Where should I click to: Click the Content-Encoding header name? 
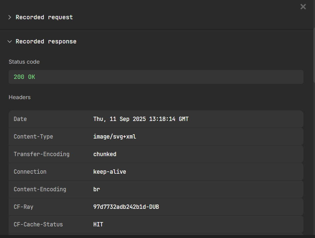40,189
